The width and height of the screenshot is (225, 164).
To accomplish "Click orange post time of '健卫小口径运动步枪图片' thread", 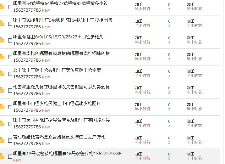I will (x=142, y=109).
